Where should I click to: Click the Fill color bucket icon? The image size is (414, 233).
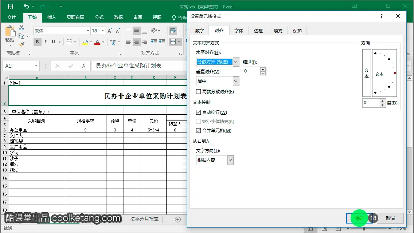pyautogui.click(x=85, y=42)
